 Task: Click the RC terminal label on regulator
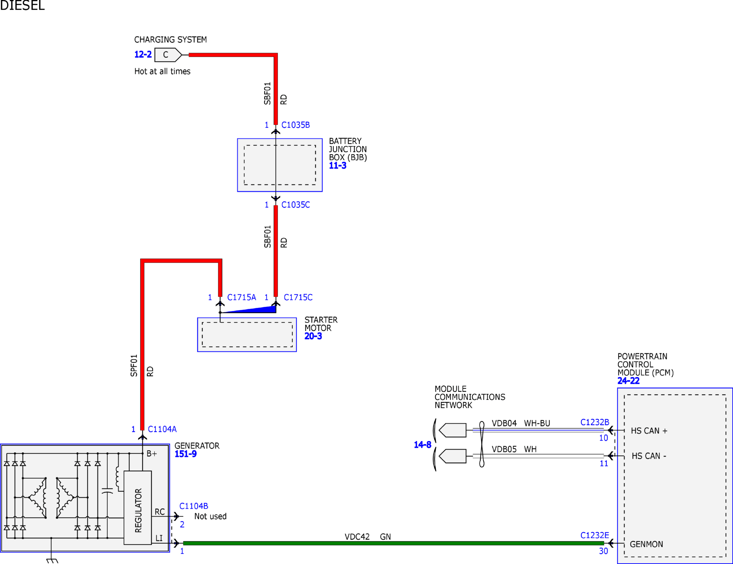[159, 512]
